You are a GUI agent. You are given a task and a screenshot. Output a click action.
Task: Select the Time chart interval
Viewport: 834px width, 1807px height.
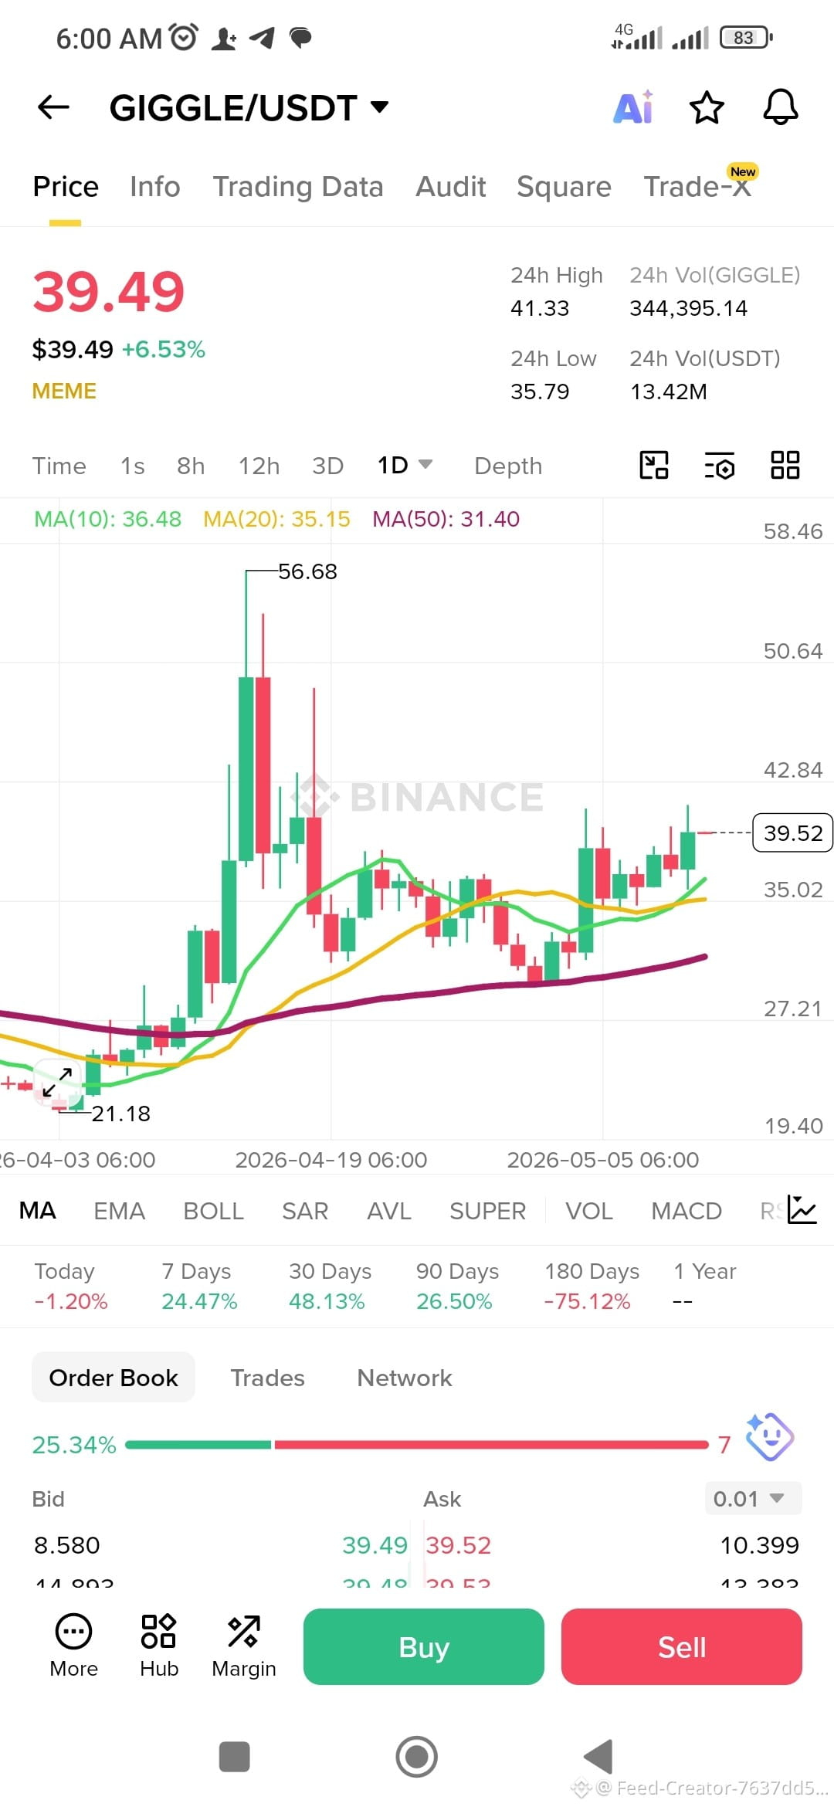coord(59,466)
